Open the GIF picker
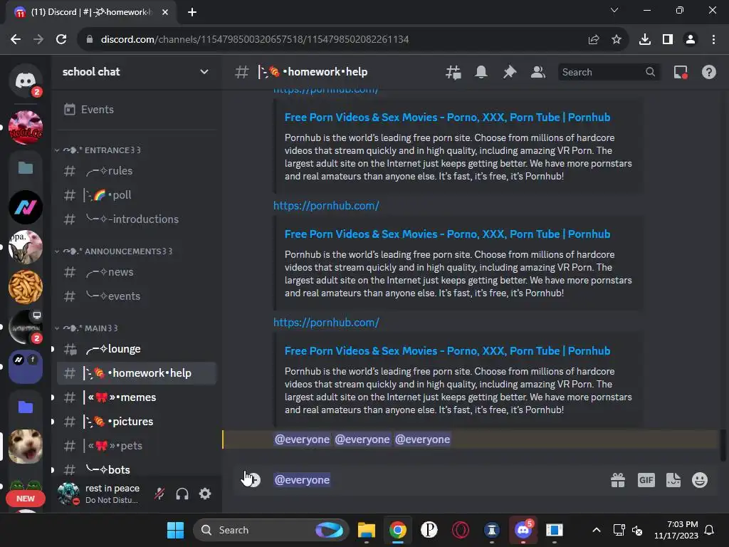Screen dimensions: 729x547 646,480
